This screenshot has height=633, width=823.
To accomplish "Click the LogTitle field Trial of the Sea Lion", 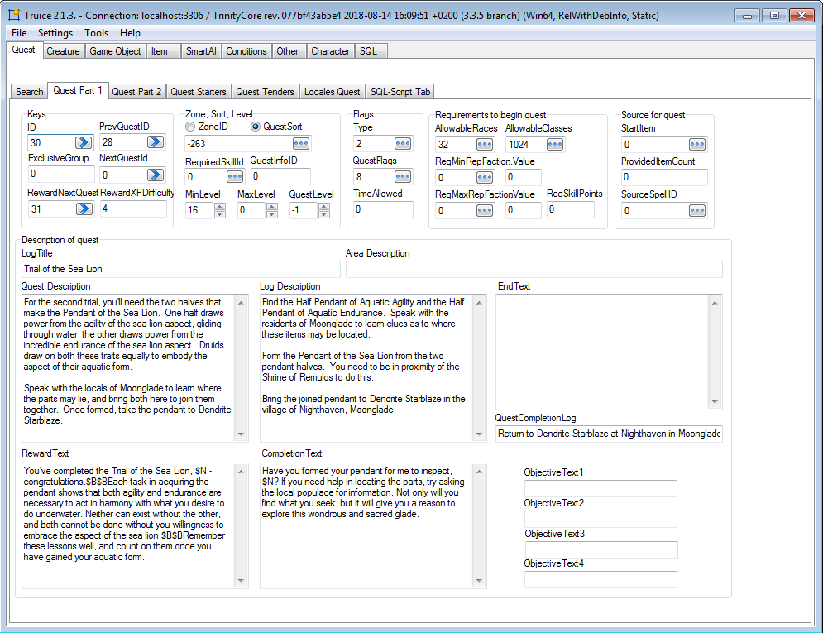I will [x=180, y=269].
